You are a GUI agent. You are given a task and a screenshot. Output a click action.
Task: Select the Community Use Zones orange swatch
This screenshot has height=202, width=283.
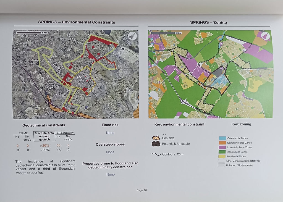coord(222,143)
